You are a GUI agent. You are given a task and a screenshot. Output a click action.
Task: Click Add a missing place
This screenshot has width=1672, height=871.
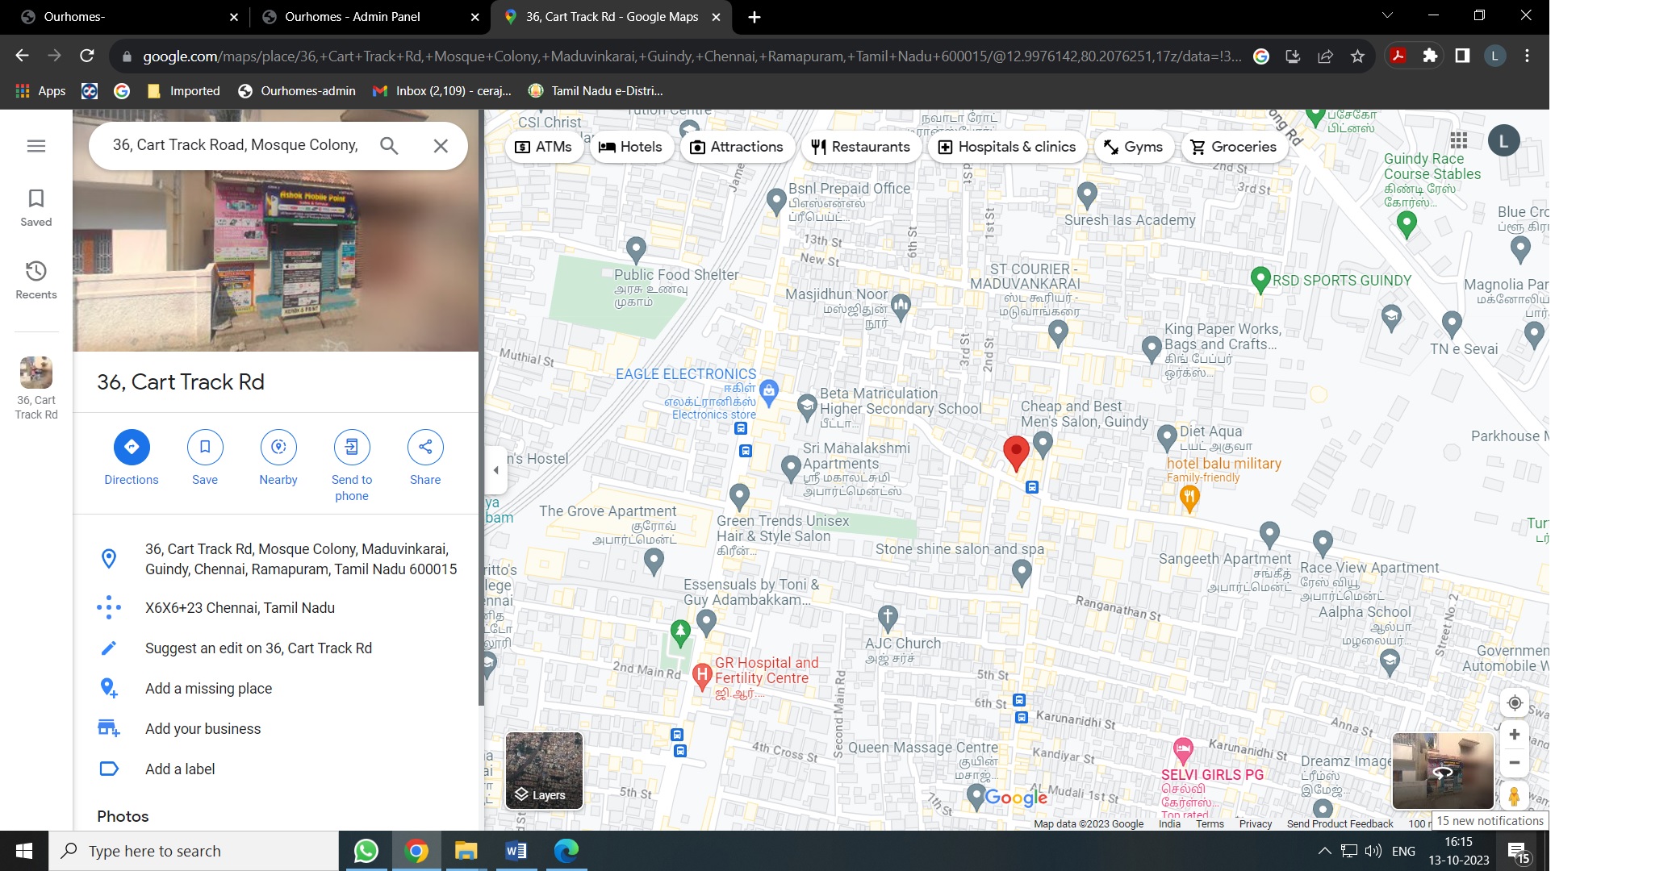(x=277, y=689)
